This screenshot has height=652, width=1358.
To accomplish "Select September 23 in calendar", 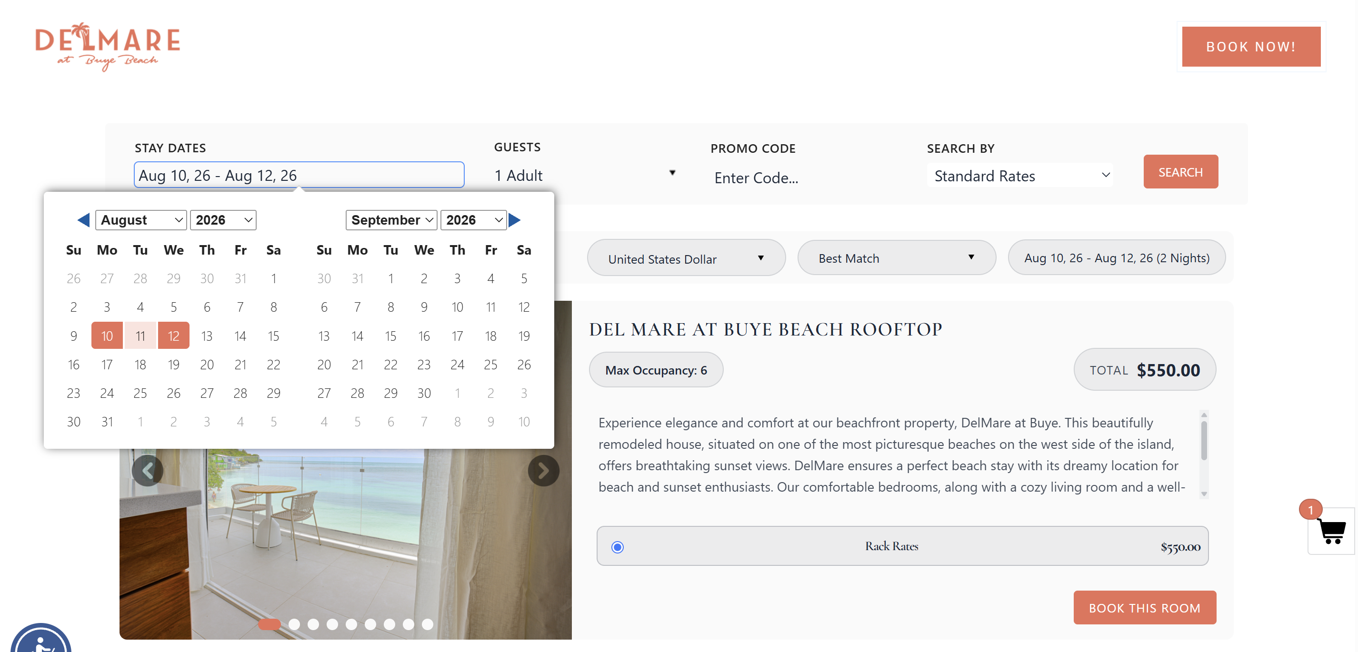I will pos(424,364).
